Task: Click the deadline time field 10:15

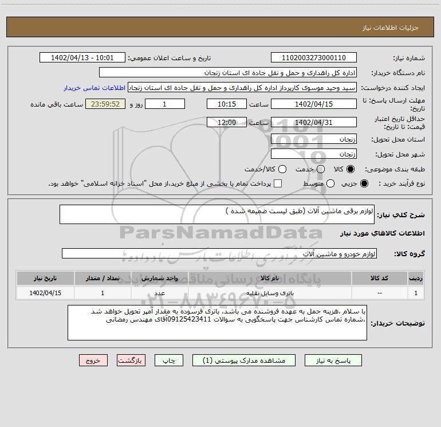Action: point(227,104)
